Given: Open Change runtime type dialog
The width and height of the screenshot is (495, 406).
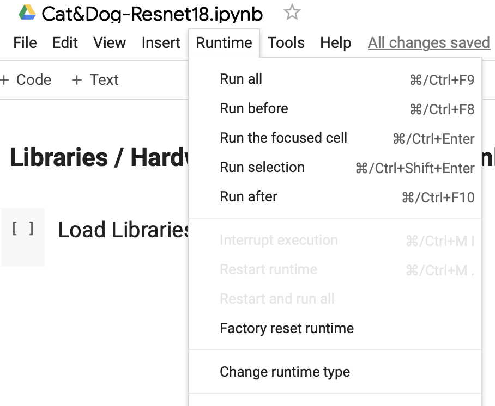Looking at the screenshot, I should coord(285,372).
